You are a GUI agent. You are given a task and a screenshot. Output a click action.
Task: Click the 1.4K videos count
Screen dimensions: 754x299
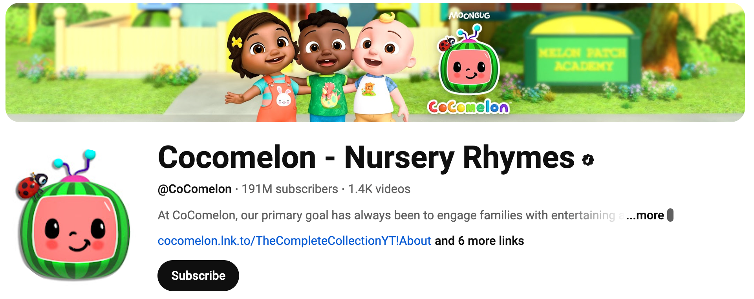[x=379, y=189]
